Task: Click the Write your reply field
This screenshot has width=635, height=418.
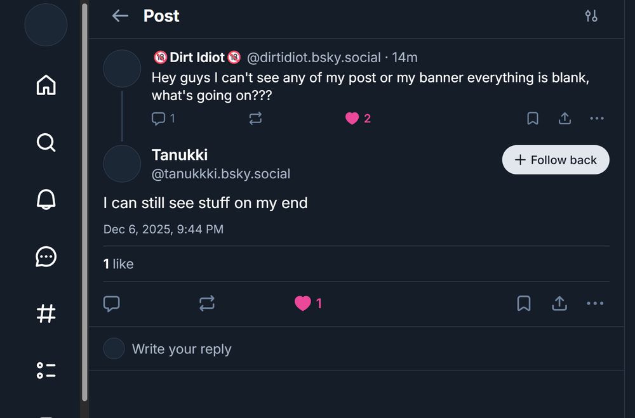Action: pos(182,349)
